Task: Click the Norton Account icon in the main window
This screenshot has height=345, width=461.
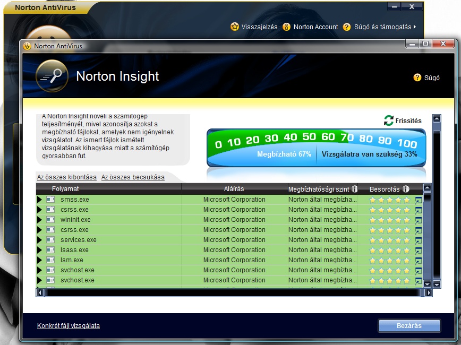Action: 286,27
